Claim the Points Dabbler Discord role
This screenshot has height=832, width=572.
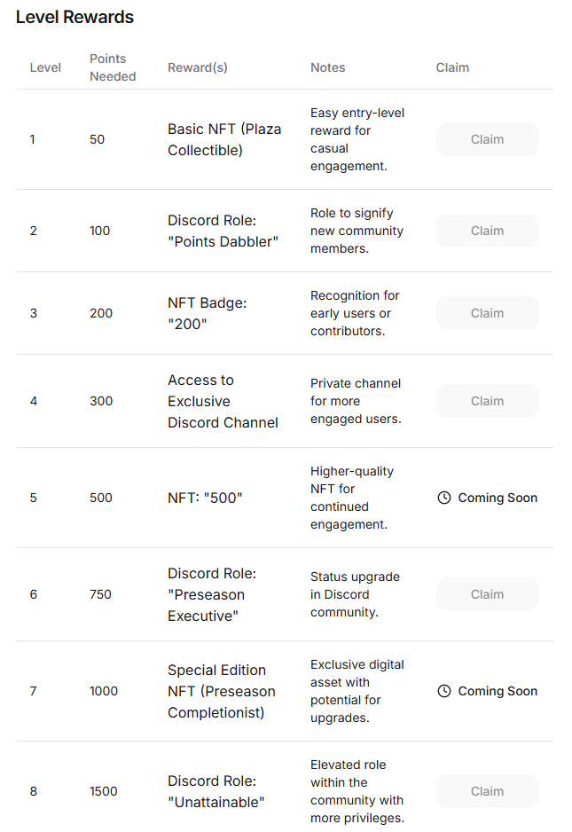487,231
